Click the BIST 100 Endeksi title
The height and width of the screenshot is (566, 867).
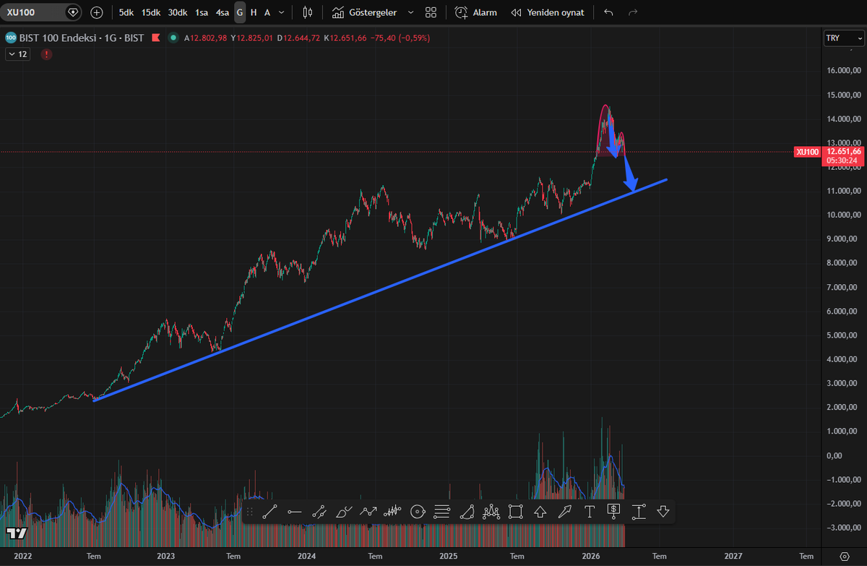(81, 38)
